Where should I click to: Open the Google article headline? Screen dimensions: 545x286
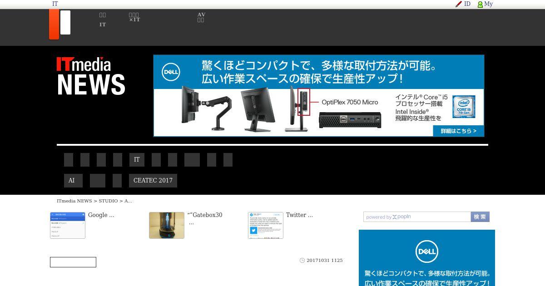click(101, 215)
